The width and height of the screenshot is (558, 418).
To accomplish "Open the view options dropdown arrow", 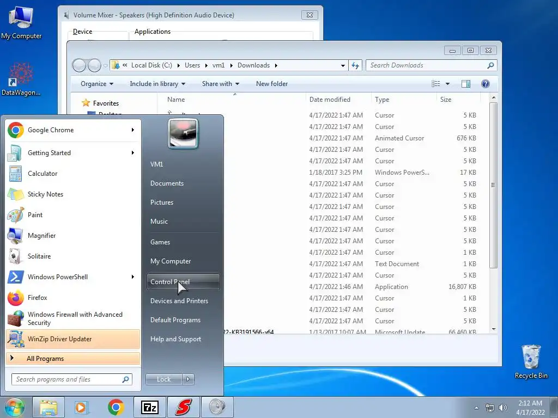I will tap(448, 84).
